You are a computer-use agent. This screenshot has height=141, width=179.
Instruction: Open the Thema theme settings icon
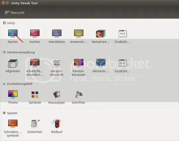click(13, 94)
